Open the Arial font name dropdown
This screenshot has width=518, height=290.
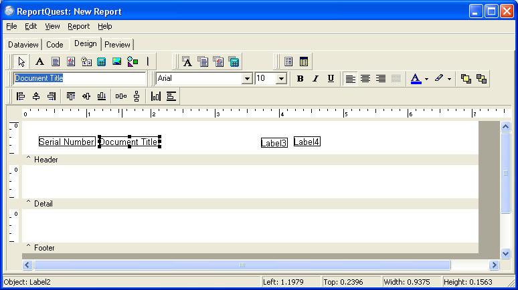coord(247,79)
